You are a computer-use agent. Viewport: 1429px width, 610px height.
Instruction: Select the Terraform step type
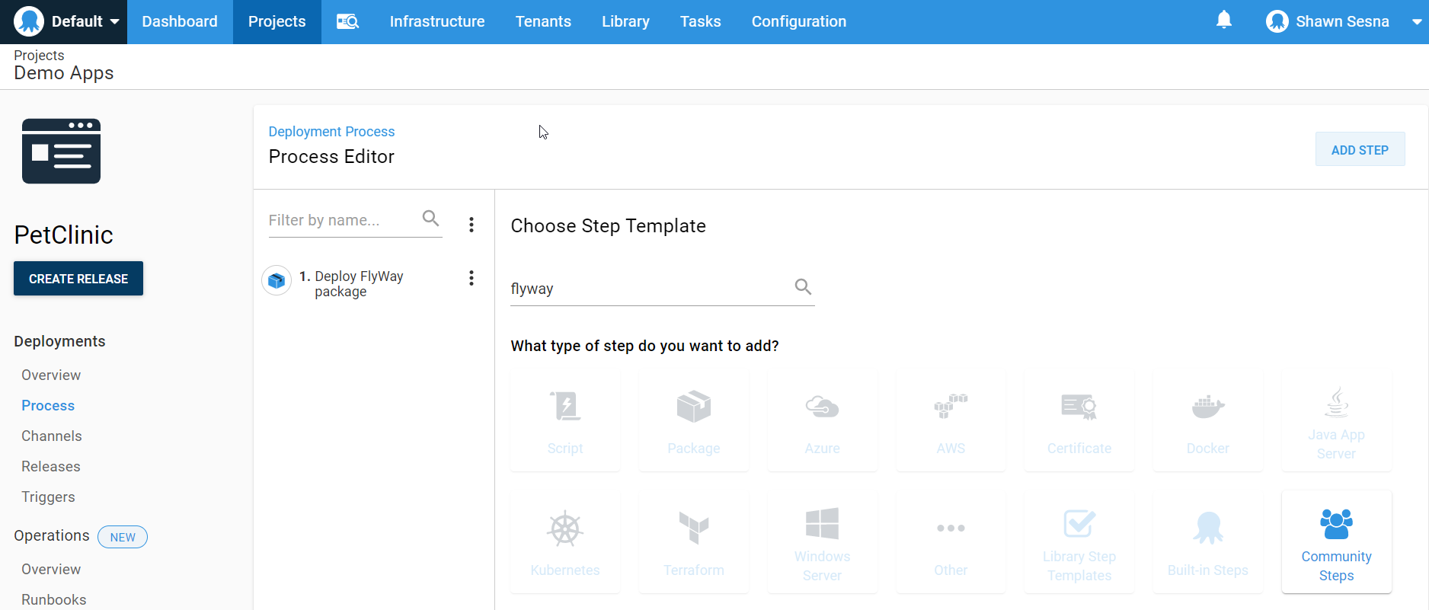pos(693,542)
